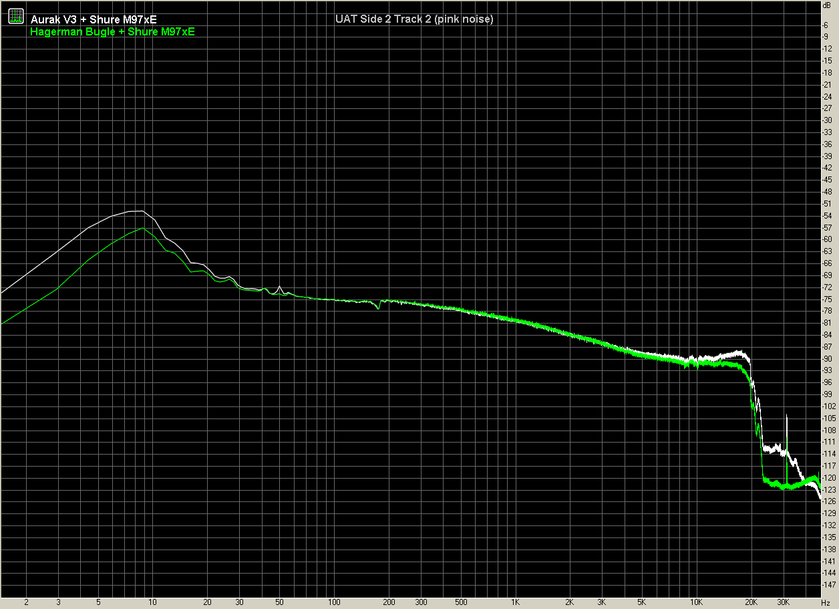Click the '200' label on frequency axis
The width and height of the screenshot is (839, 609).
[x=389, y=602]
